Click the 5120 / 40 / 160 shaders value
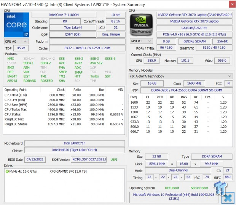Screen dimensions: 236x205 click(214, 48)
